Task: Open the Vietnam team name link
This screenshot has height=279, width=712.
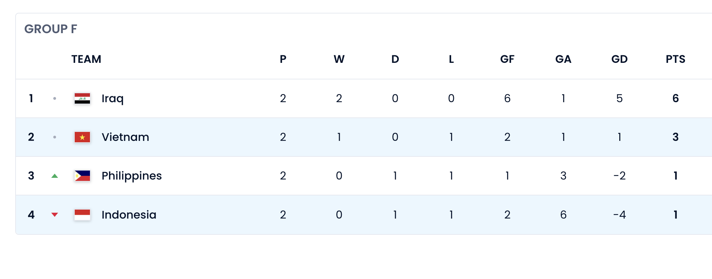Action: coord(125,137)
